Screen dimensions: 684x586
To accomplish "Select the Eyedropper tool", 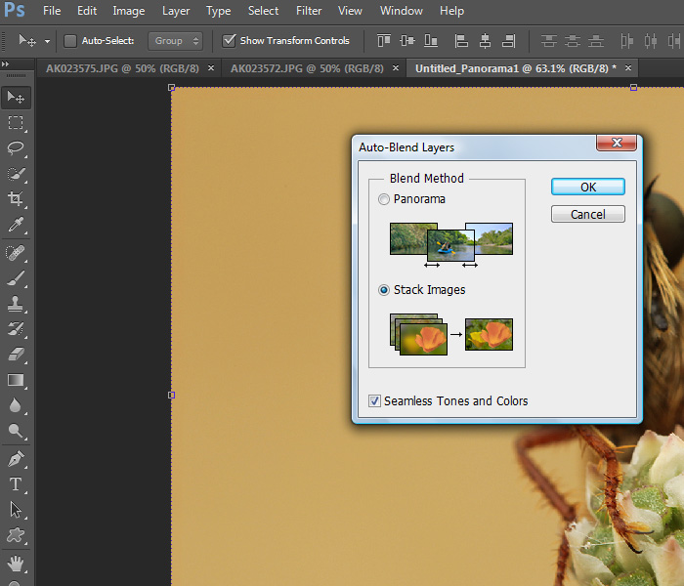I will pos(17,226).
